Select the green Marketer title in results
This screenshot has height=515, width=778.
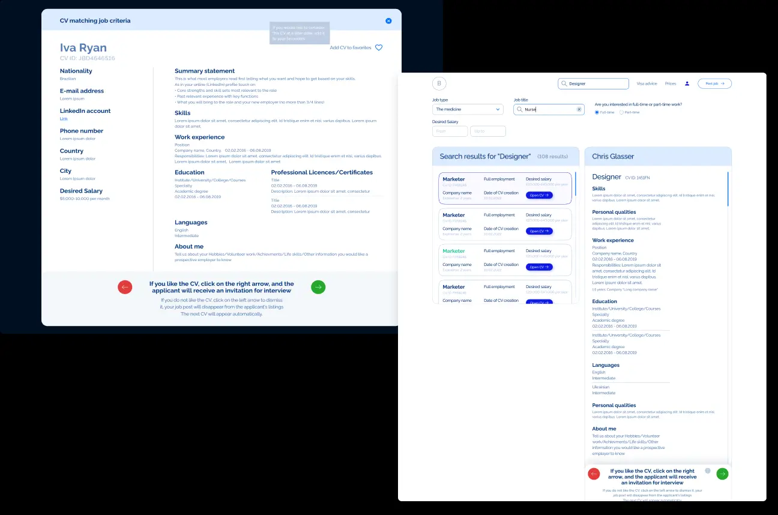(x=454, y=251)
